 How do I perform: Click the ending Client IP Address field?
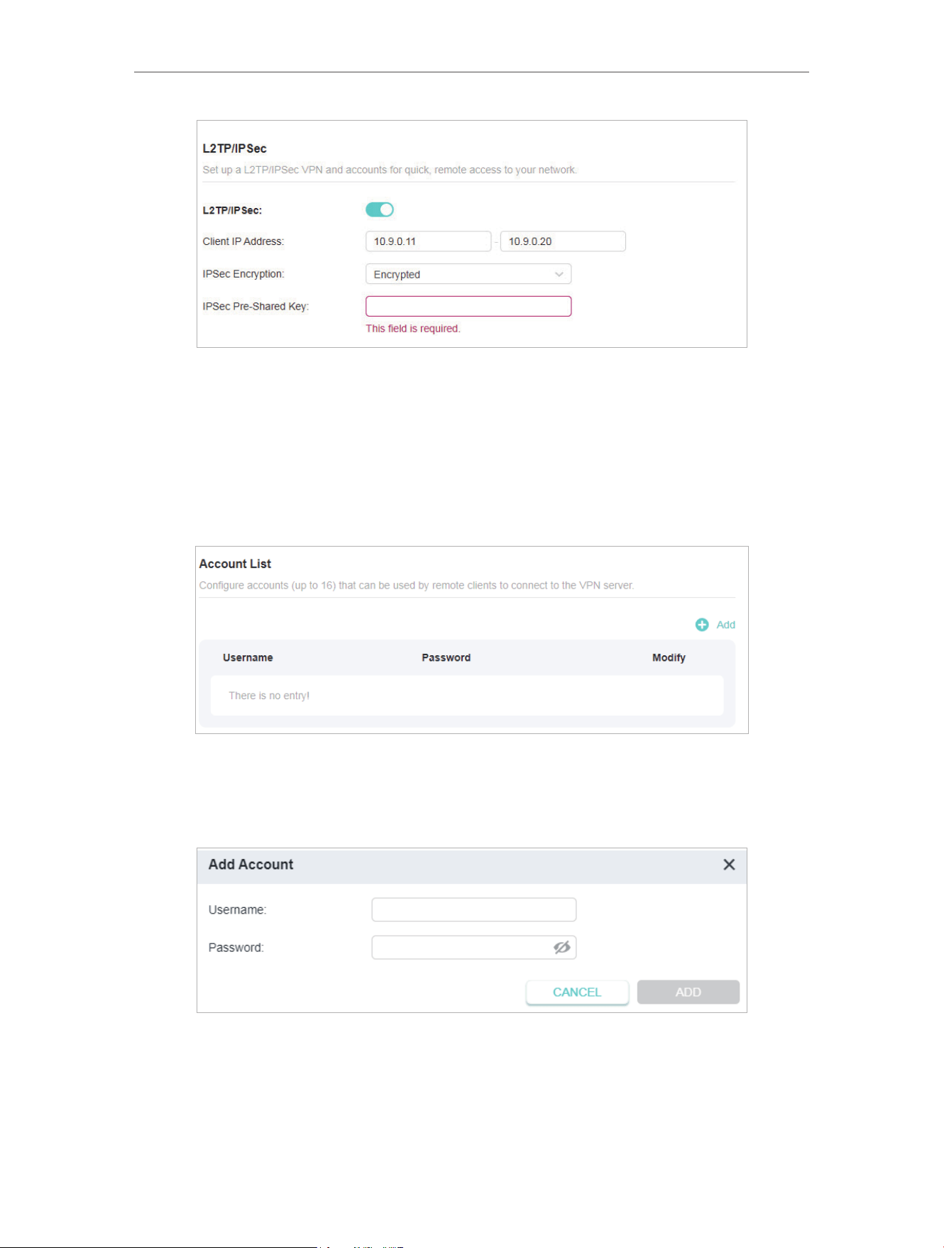(563, 241)
